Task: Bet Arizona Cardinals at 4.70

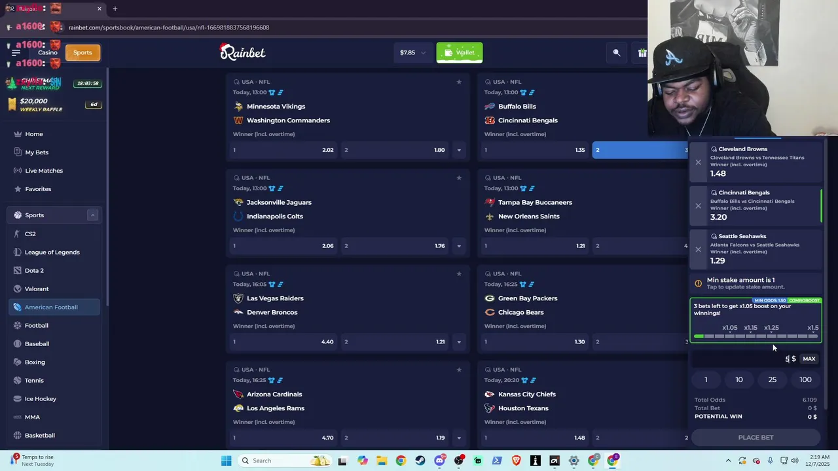Action: click(x=283, y=438)
